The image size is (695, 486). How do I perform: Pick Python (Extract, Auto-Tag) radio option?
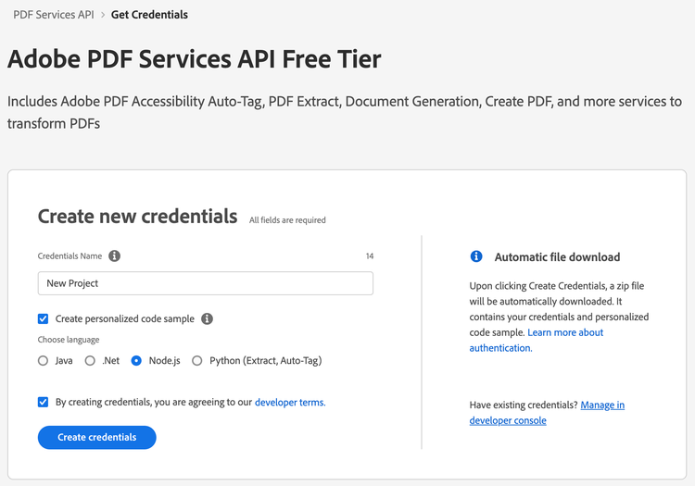point(197,361)
